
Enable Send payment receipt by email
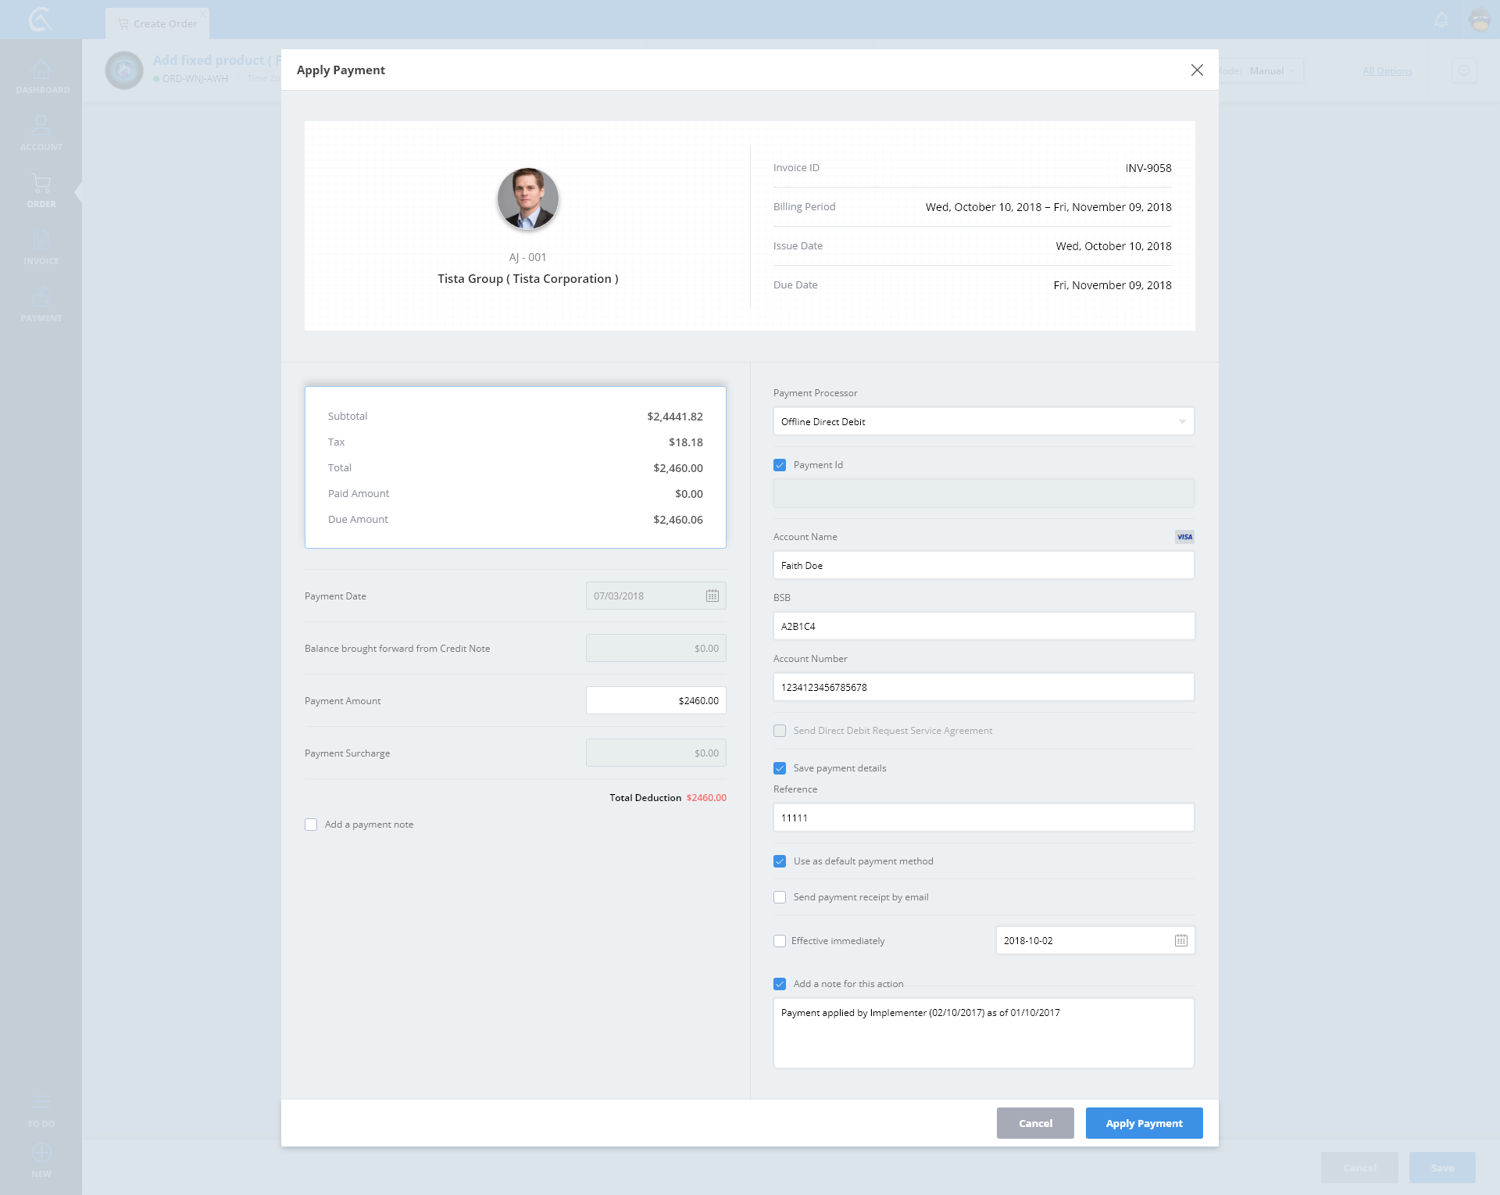(x=780, y=897)
